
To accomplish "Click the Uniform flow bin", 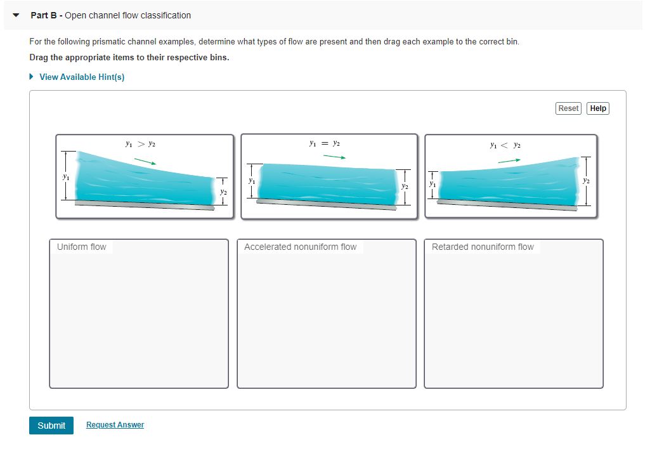I will click(x=139, y=313).
